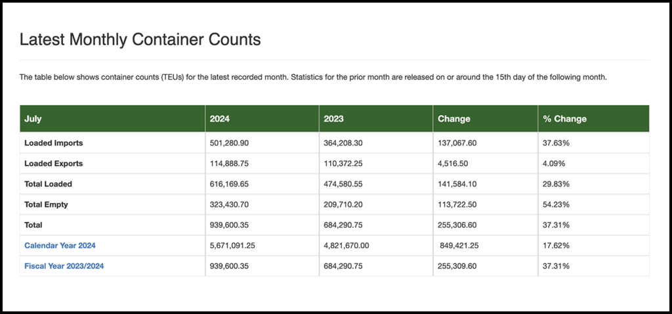This screenshot has height=314, width=672.
Task: Select the Total Empty 54.23% cell
Action: pyautogui.click(x=556, y=204)
